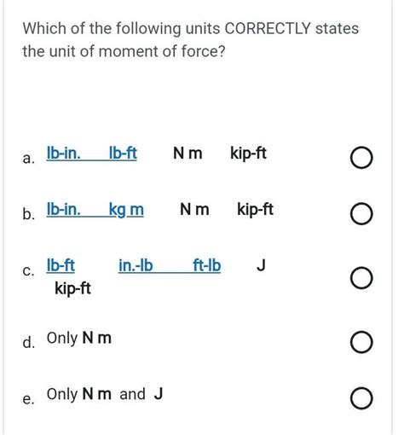
Task: Pick option e radio circle
Action: pyautogui.click(x=361, y=398)
